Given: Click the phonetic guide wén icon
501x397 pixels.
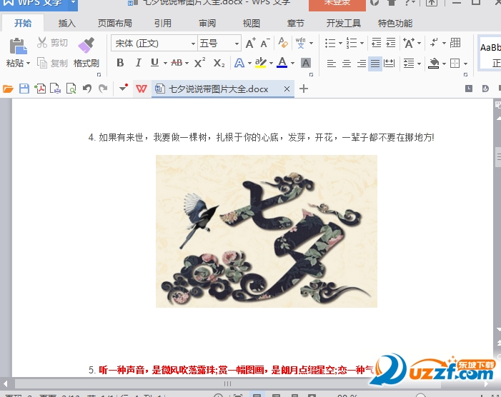Looking at the screenshot, I should 300,43.
